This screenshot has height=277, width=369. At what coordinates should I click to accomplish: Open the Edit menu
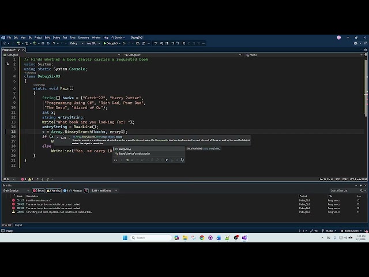point(16,38)
